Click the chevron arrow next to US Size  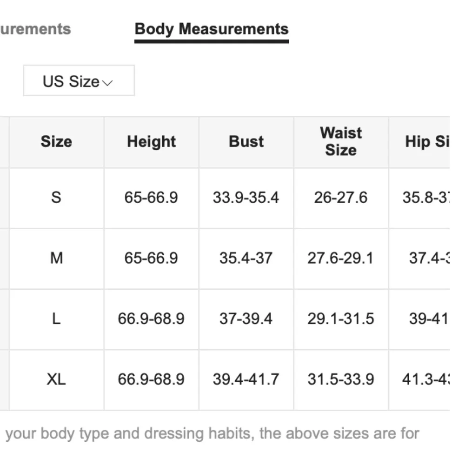[107, 83]
